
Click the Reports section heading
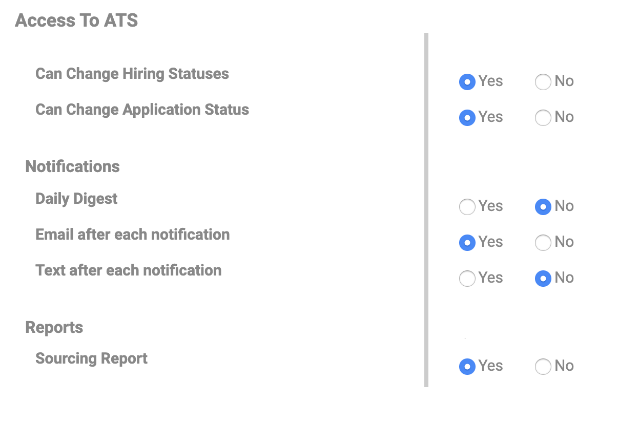(x=54, y=327)
